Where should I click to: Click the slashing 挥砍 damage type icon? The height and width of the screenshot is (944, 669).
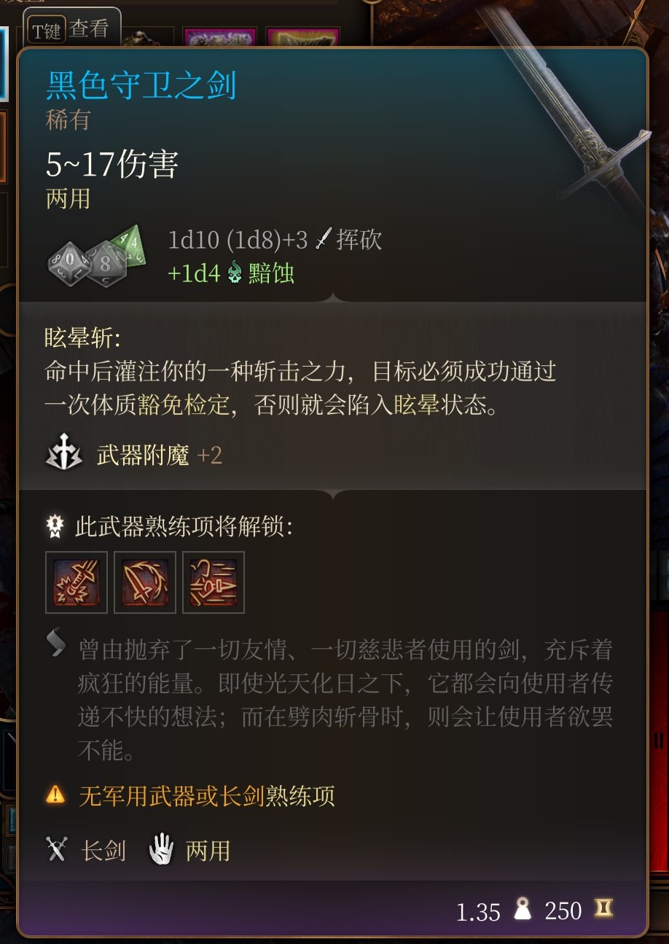[324, 239]
